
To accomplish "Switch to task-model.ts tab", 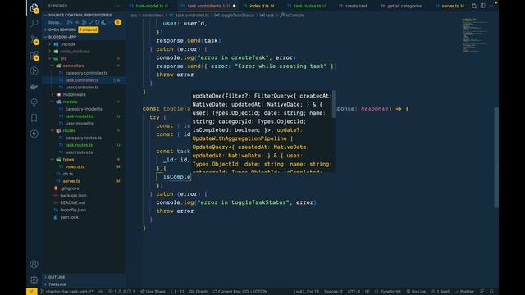I will [149, 6].
